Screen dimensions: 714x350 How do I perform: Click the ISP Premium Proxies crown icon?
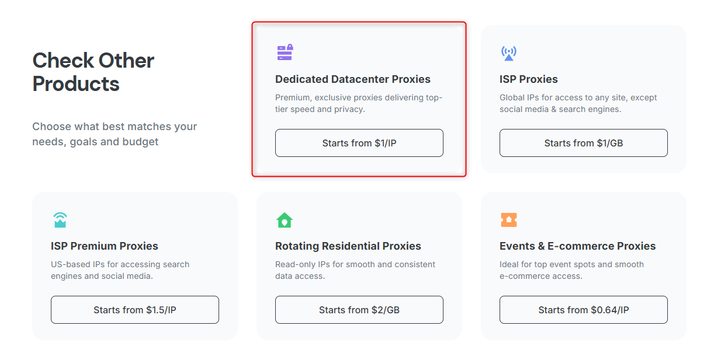60,220
